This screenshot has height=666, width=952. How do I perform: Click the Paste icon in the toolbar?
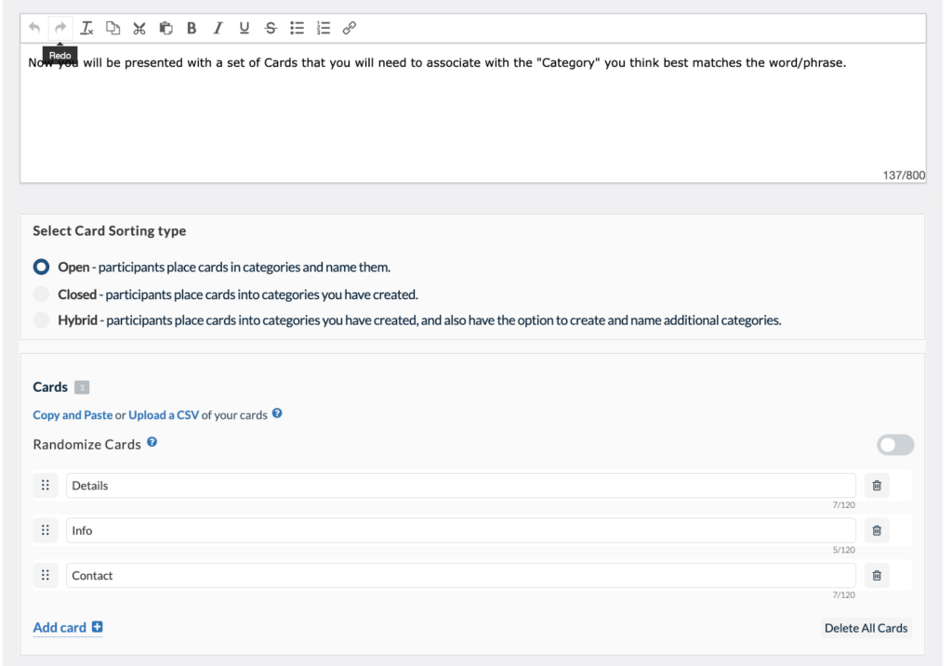coord(165,27)
